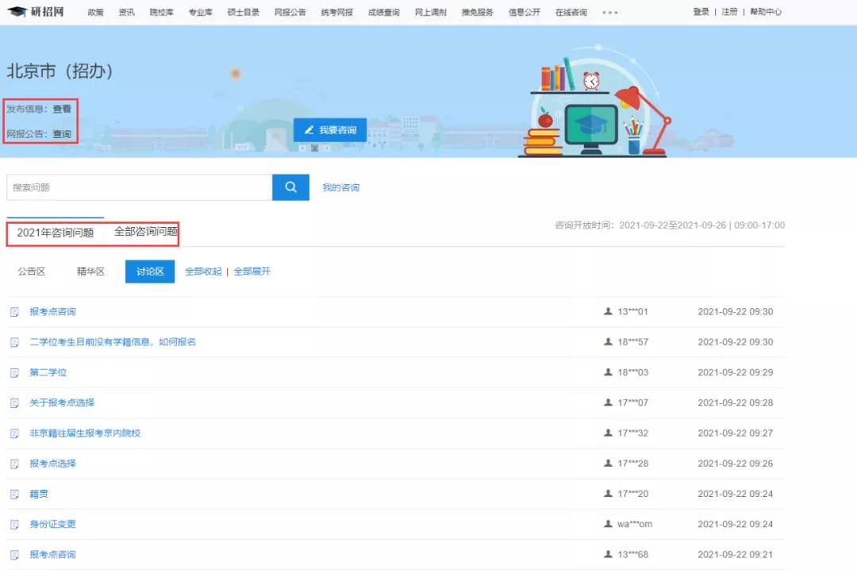Click document icon beside 籍贯 post

(14, 494)
